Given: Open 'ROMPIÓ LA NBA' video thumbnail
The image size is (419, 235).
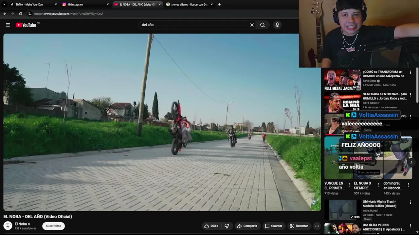Looking at the screenshot, I should (342, 102).
